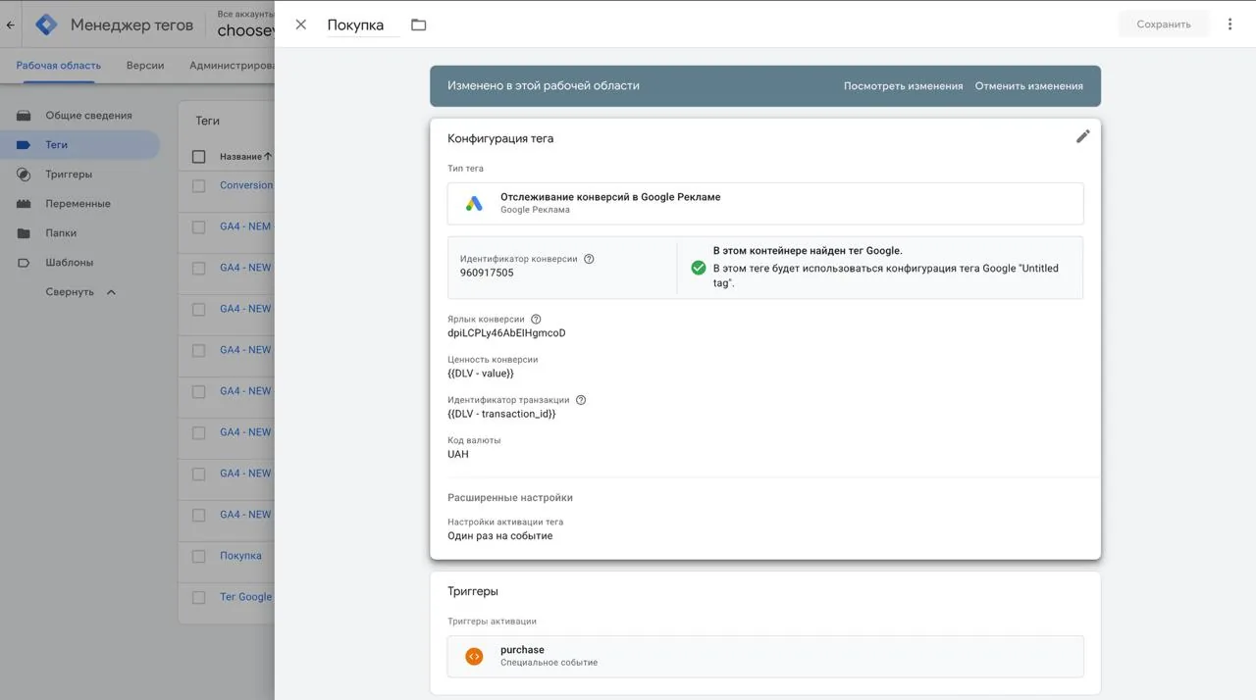Viewport: 1256px width, 700px height.
Task: Check the box for the Покупка tag row
Action: pos(199,556)
